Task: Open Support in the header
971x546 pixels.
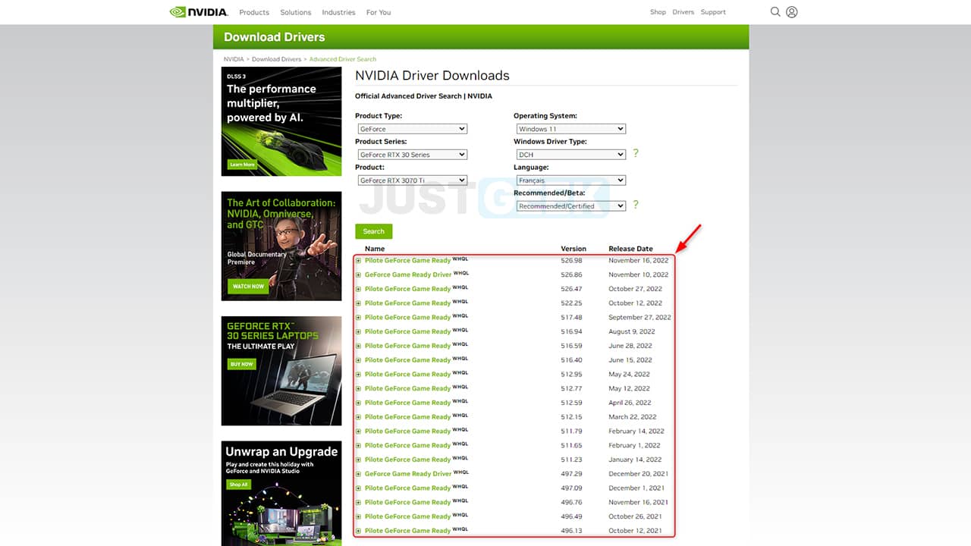Action: pyautogui.click(x=713, y=12)
